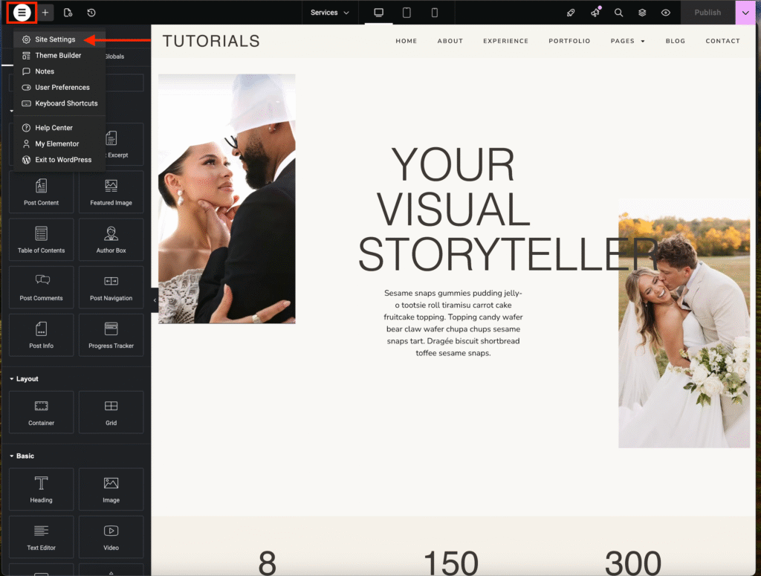The width and height of the screenshot is (761, 576).
Task: Open the Services page dropdown
Action: click(329, 13)
